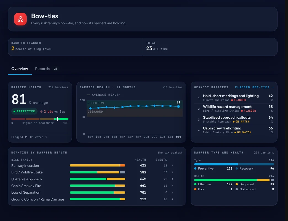Click the Runway Incursion health bar
The image size is (288, 221).
click(x=98, y=165)
